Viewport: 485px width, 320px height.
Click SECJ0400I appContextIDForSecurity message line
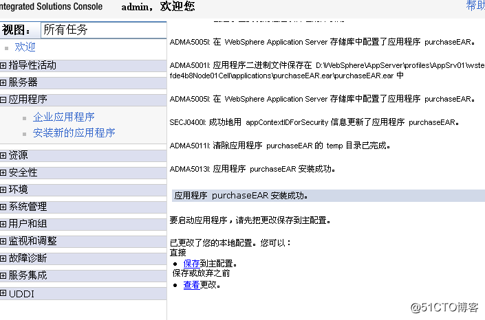(314, 122)
